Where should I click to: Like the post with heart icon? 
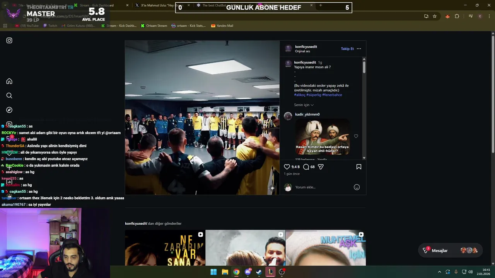[287, 167]
